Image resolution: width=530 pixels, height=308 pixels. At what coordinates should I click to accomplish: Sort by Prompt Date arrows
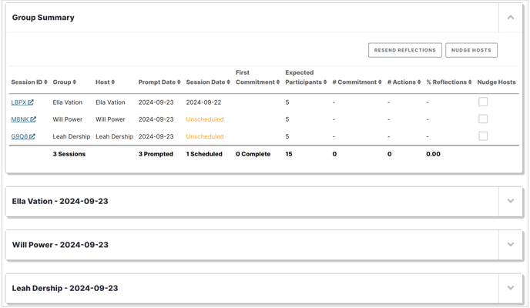click(179, 82)
